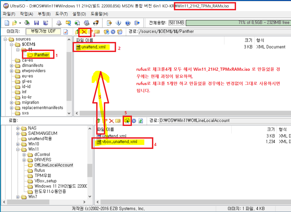Screen dimensions: 291x212
Task: Expand the SAEMANGEUM folder in local tree
Action: coord(18,134)
